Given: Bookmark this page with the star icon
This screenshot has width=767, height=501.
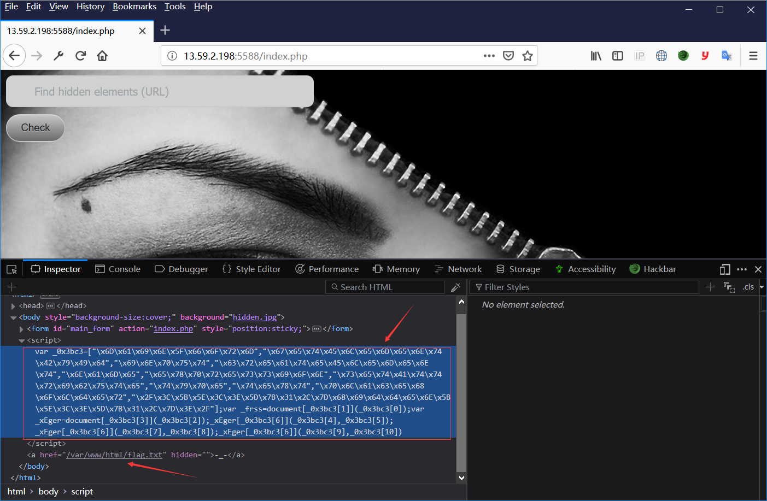Looking at the screenshot, I should pyautogui.click(x=527, y=56).
